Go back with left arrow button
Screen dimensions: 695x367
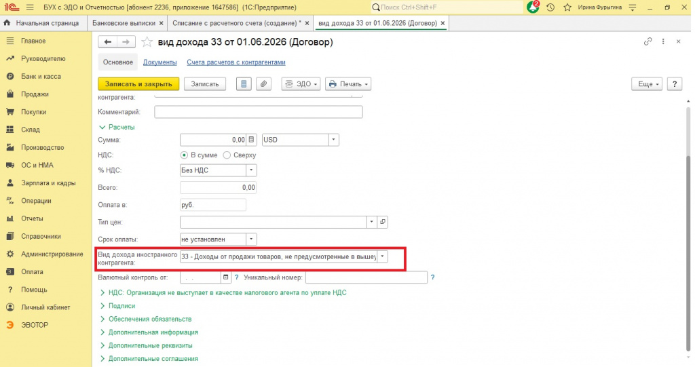pyautogui.click(x=108, y=42)
